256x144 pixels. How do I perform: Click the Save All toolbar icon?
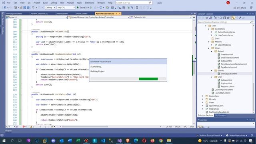tap(28, 8)
